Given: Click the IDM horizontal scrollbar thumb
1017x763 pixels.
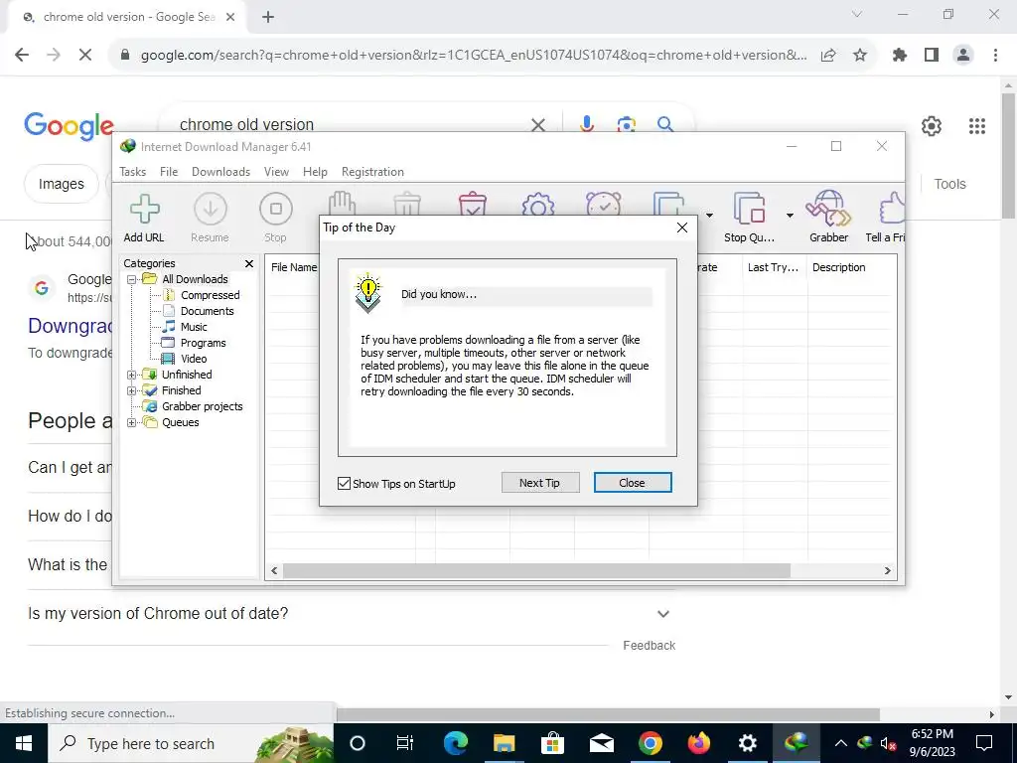Looking at the screenshot, I should coord(536,571).
